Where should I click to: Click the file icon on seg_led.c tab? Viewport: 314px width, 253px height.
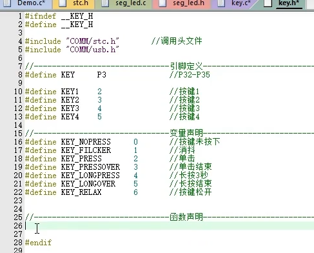[x=105, y=3]
